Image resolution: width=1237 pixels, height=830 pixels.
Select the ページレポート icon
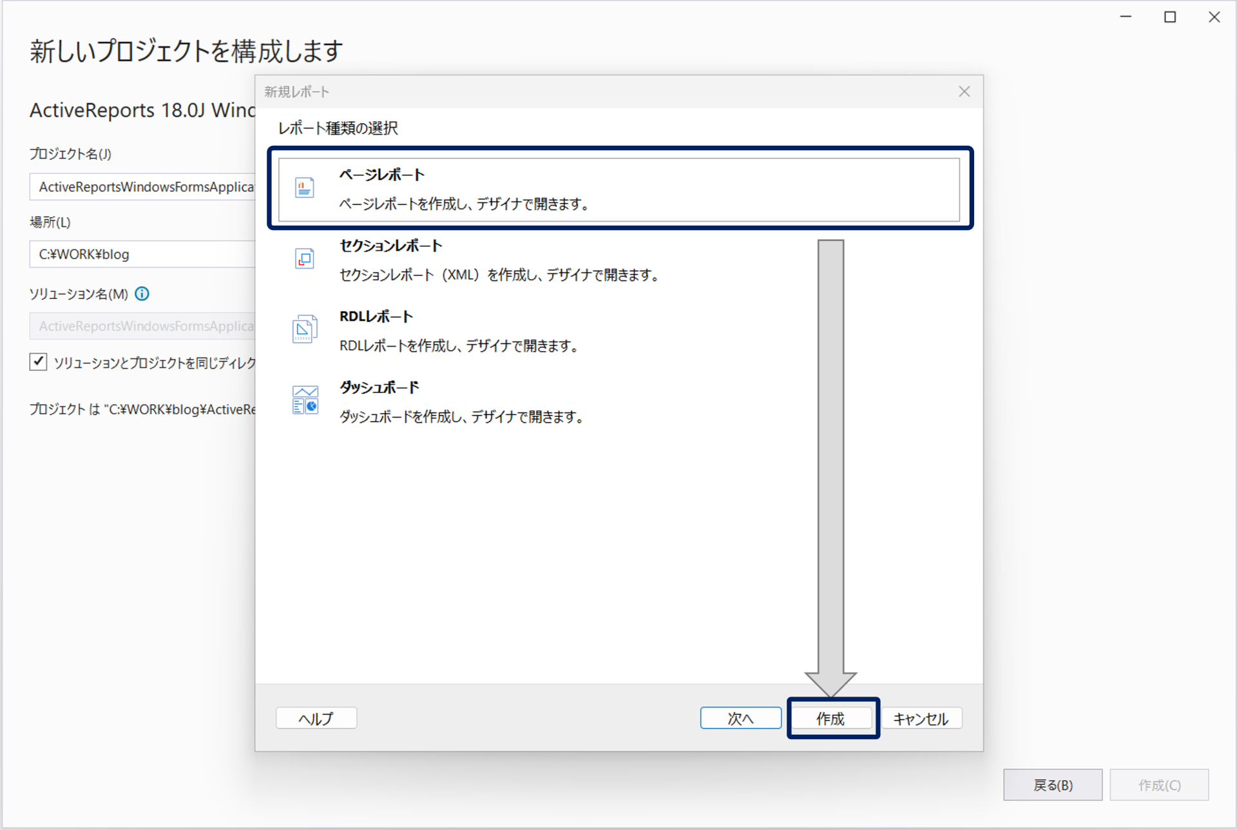point(304,188)
